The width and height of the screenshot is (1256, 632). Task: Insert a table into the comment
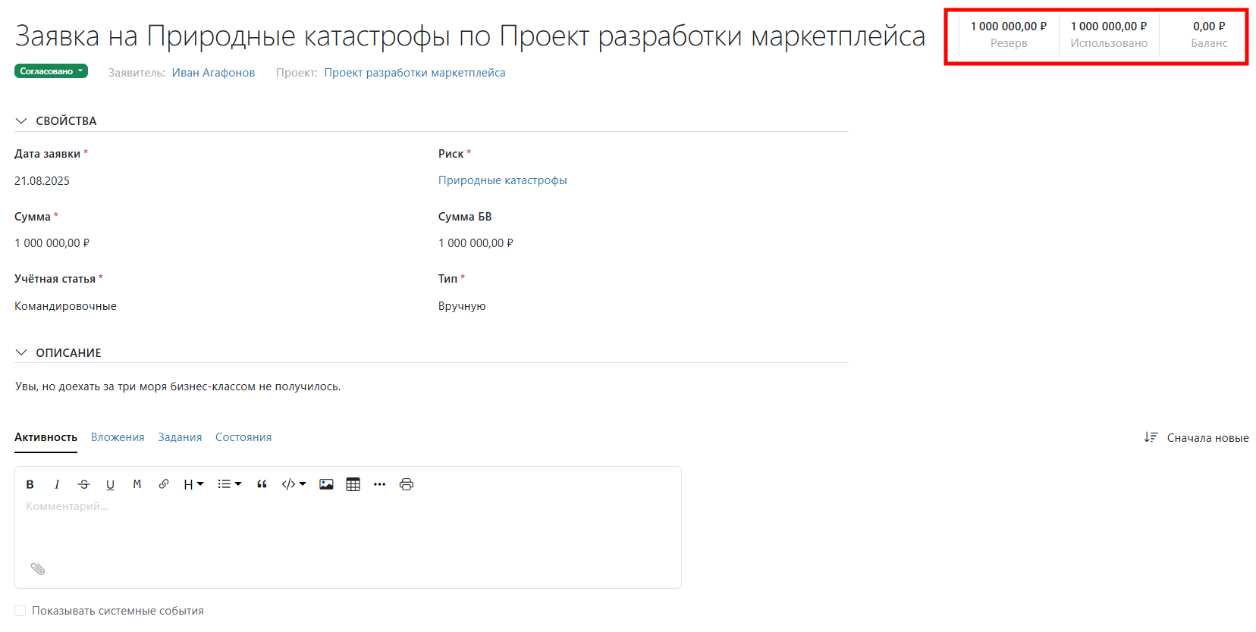[353, 484]
